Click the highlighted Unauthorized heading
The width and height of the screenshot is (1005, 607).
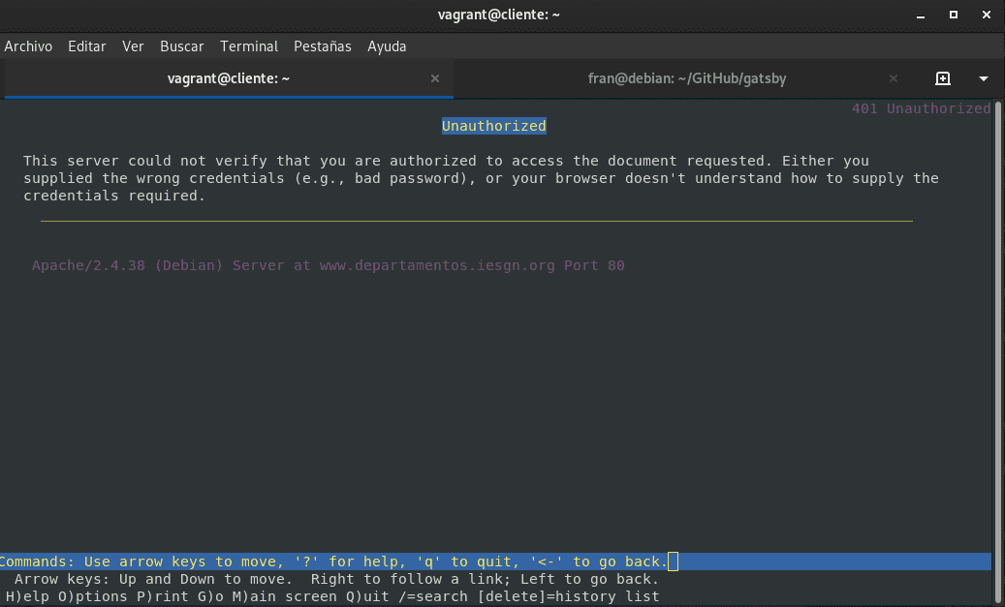click(493, 126)
